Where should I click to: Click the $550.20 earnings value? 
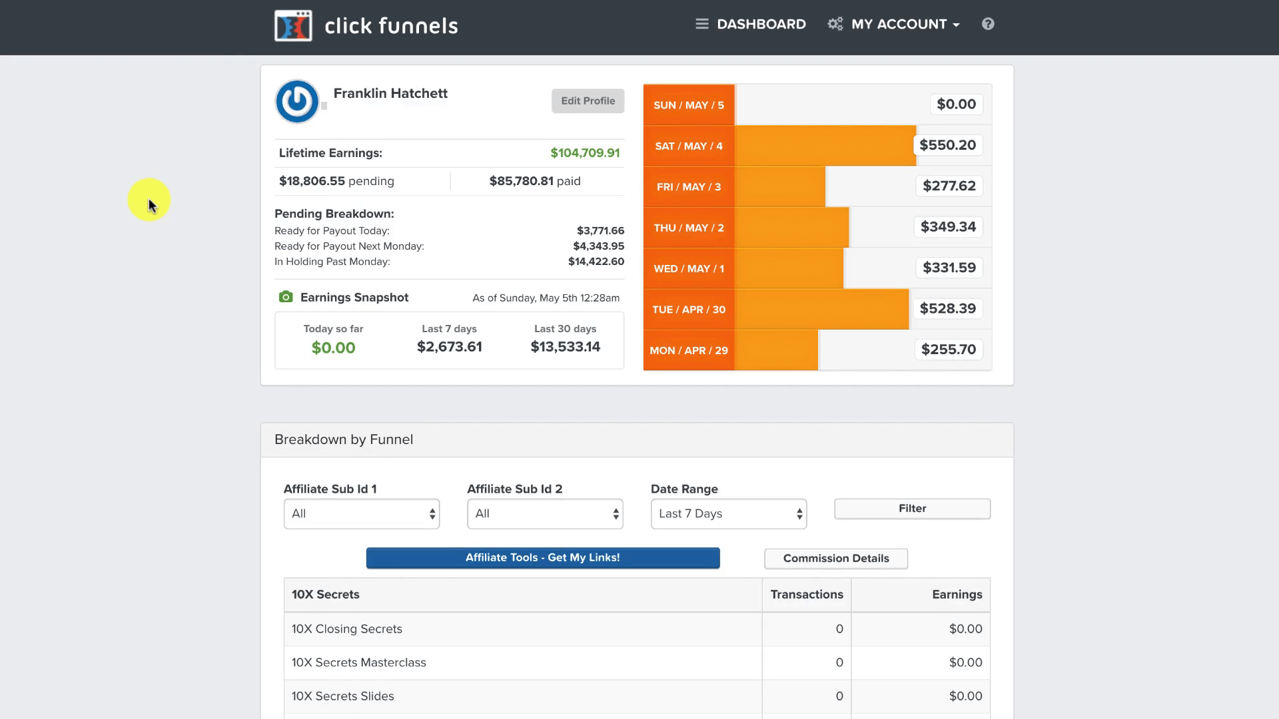[x=947, y=145]
